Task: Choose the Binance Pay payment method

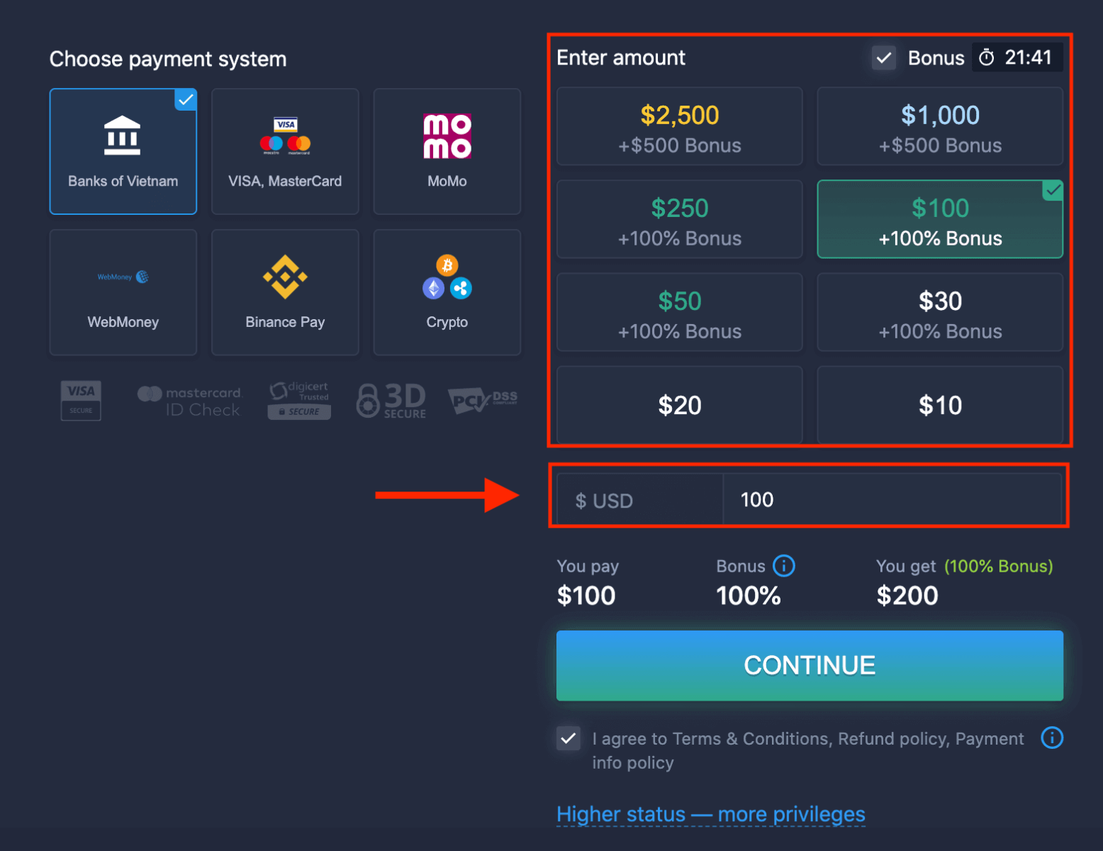Action: [285, 291]
